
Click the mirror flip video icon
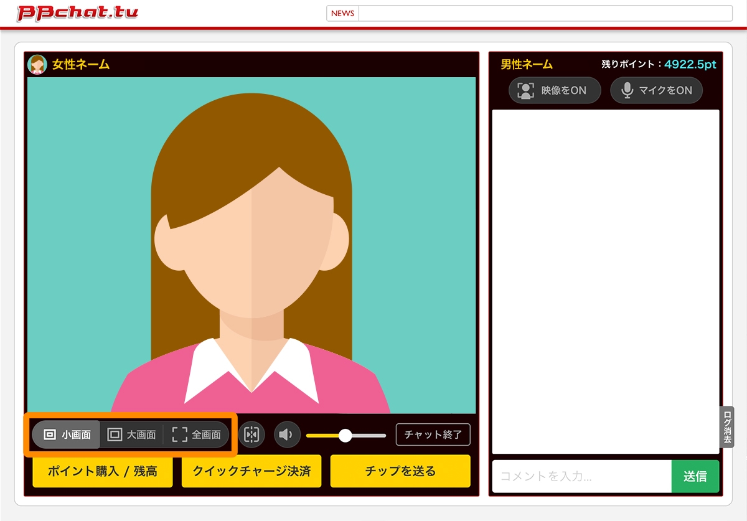(251, 434)
